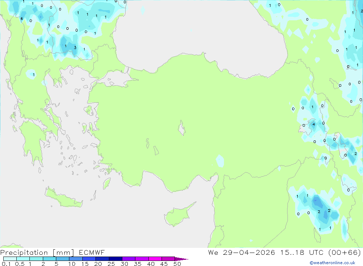Click the 'Precipitation [mm]' title text
This screenshot has height=266, width=363.
click(x=37, y=252)
